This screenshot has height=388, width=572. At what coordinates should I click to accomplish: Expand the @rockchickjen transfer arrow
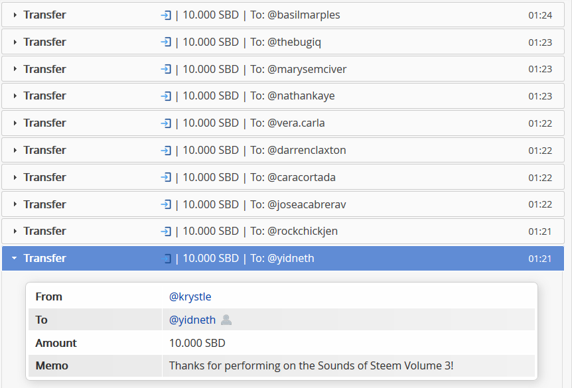click(x=15, y=231)
